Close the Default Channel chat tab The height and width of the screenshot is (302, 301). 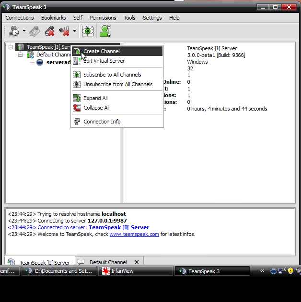point(136,262)
